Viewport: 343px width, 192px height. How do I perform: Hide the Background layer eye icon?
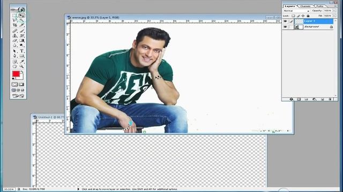pos(285,27)
